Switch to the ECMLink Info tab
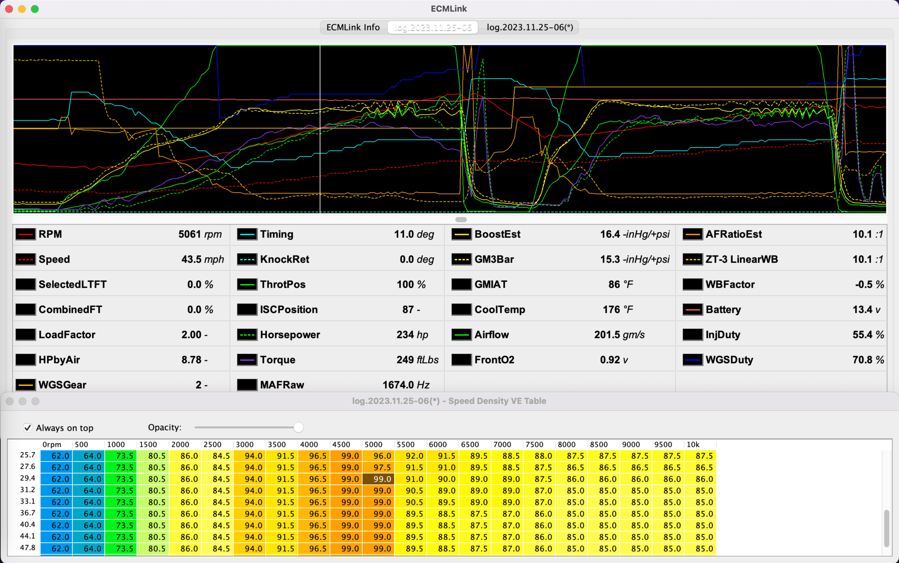Screen dimensions: 899x563 pos(353,27)
